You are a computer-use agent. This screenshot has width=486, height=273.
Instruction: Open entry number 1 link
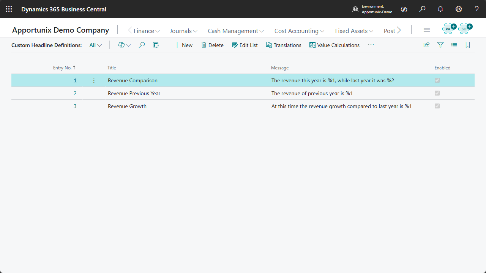[75, 80]
